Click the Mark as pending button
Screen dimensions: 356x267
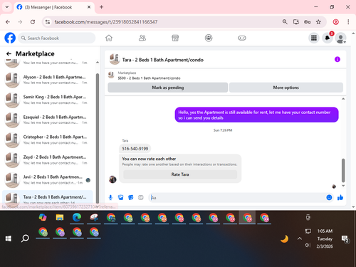click(168, 88)
